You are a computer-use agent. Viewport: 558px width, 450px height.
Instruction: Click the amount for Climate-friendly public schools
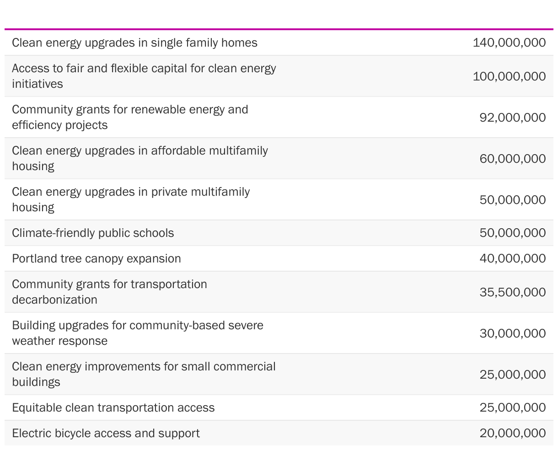[512, 233]
